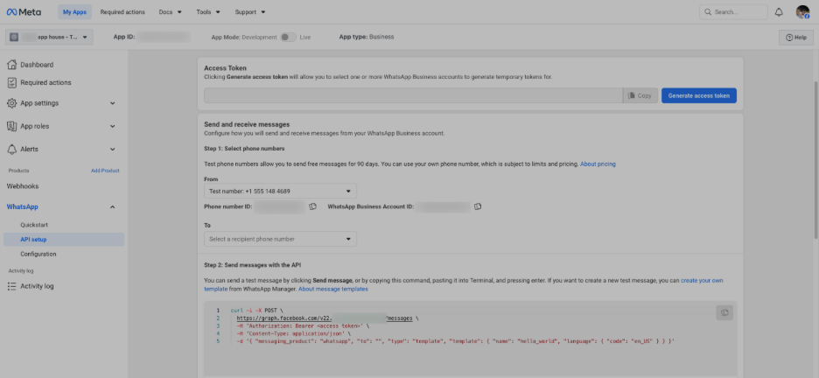Image resolution: width=819 pixels, height=378 pixels.
Task: Click the 'Access Token' heading
Action: point(225,68)
